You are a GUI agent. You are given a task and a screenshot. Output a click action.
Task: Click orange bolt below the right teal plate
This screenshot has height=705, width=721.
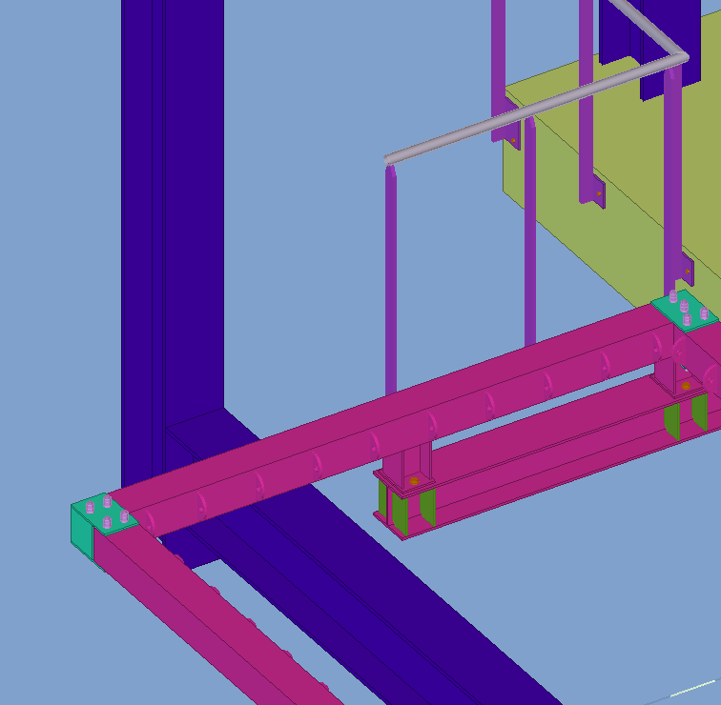click(686, 386)
